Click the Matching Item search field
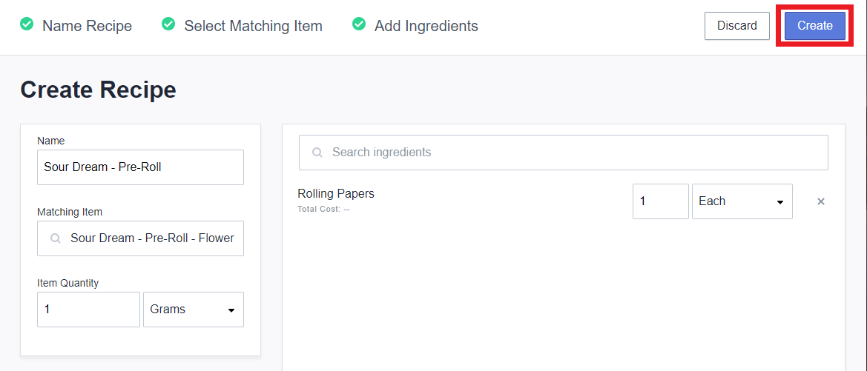The image size is (867, 371). pyautogui.click(x=140, y=238)
